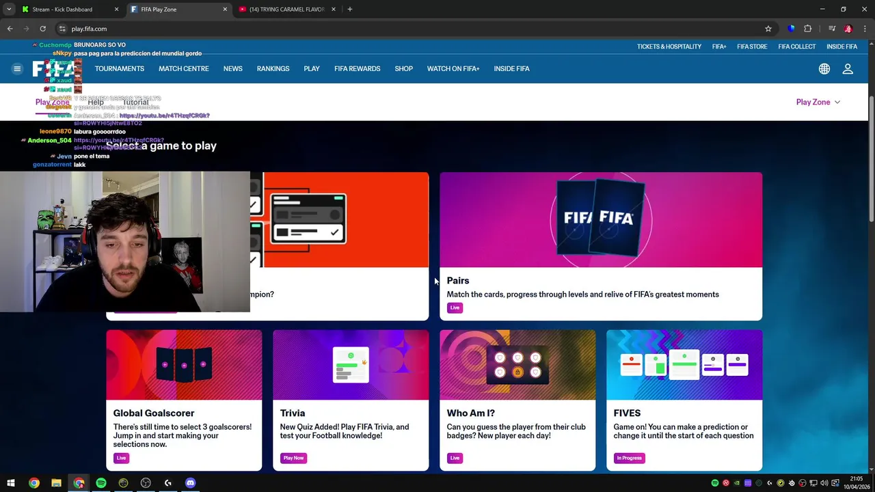The width and height of the screenshot is (875, 492).
Task: Open the Chrome profile avatar icon
Action: [x=848, y=29]
